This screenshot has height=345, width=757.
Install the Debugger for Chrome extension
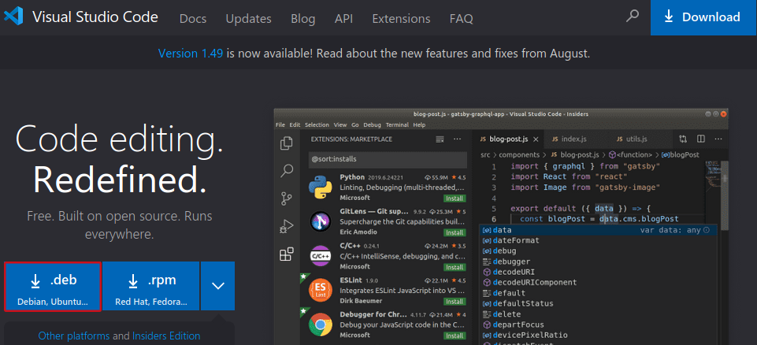pos(455,336)
